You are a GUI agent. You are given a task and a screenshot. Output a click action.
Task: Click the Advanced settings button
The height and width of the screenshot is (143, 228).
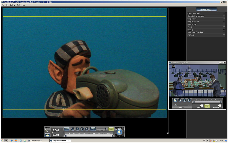click(206, 9)
